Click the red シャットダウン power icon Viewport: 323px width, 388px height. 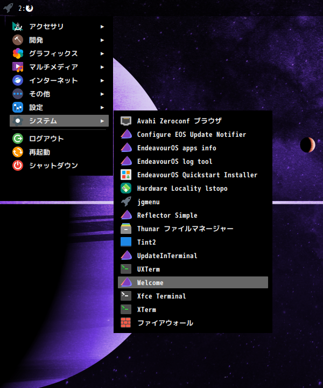[18, 165]
